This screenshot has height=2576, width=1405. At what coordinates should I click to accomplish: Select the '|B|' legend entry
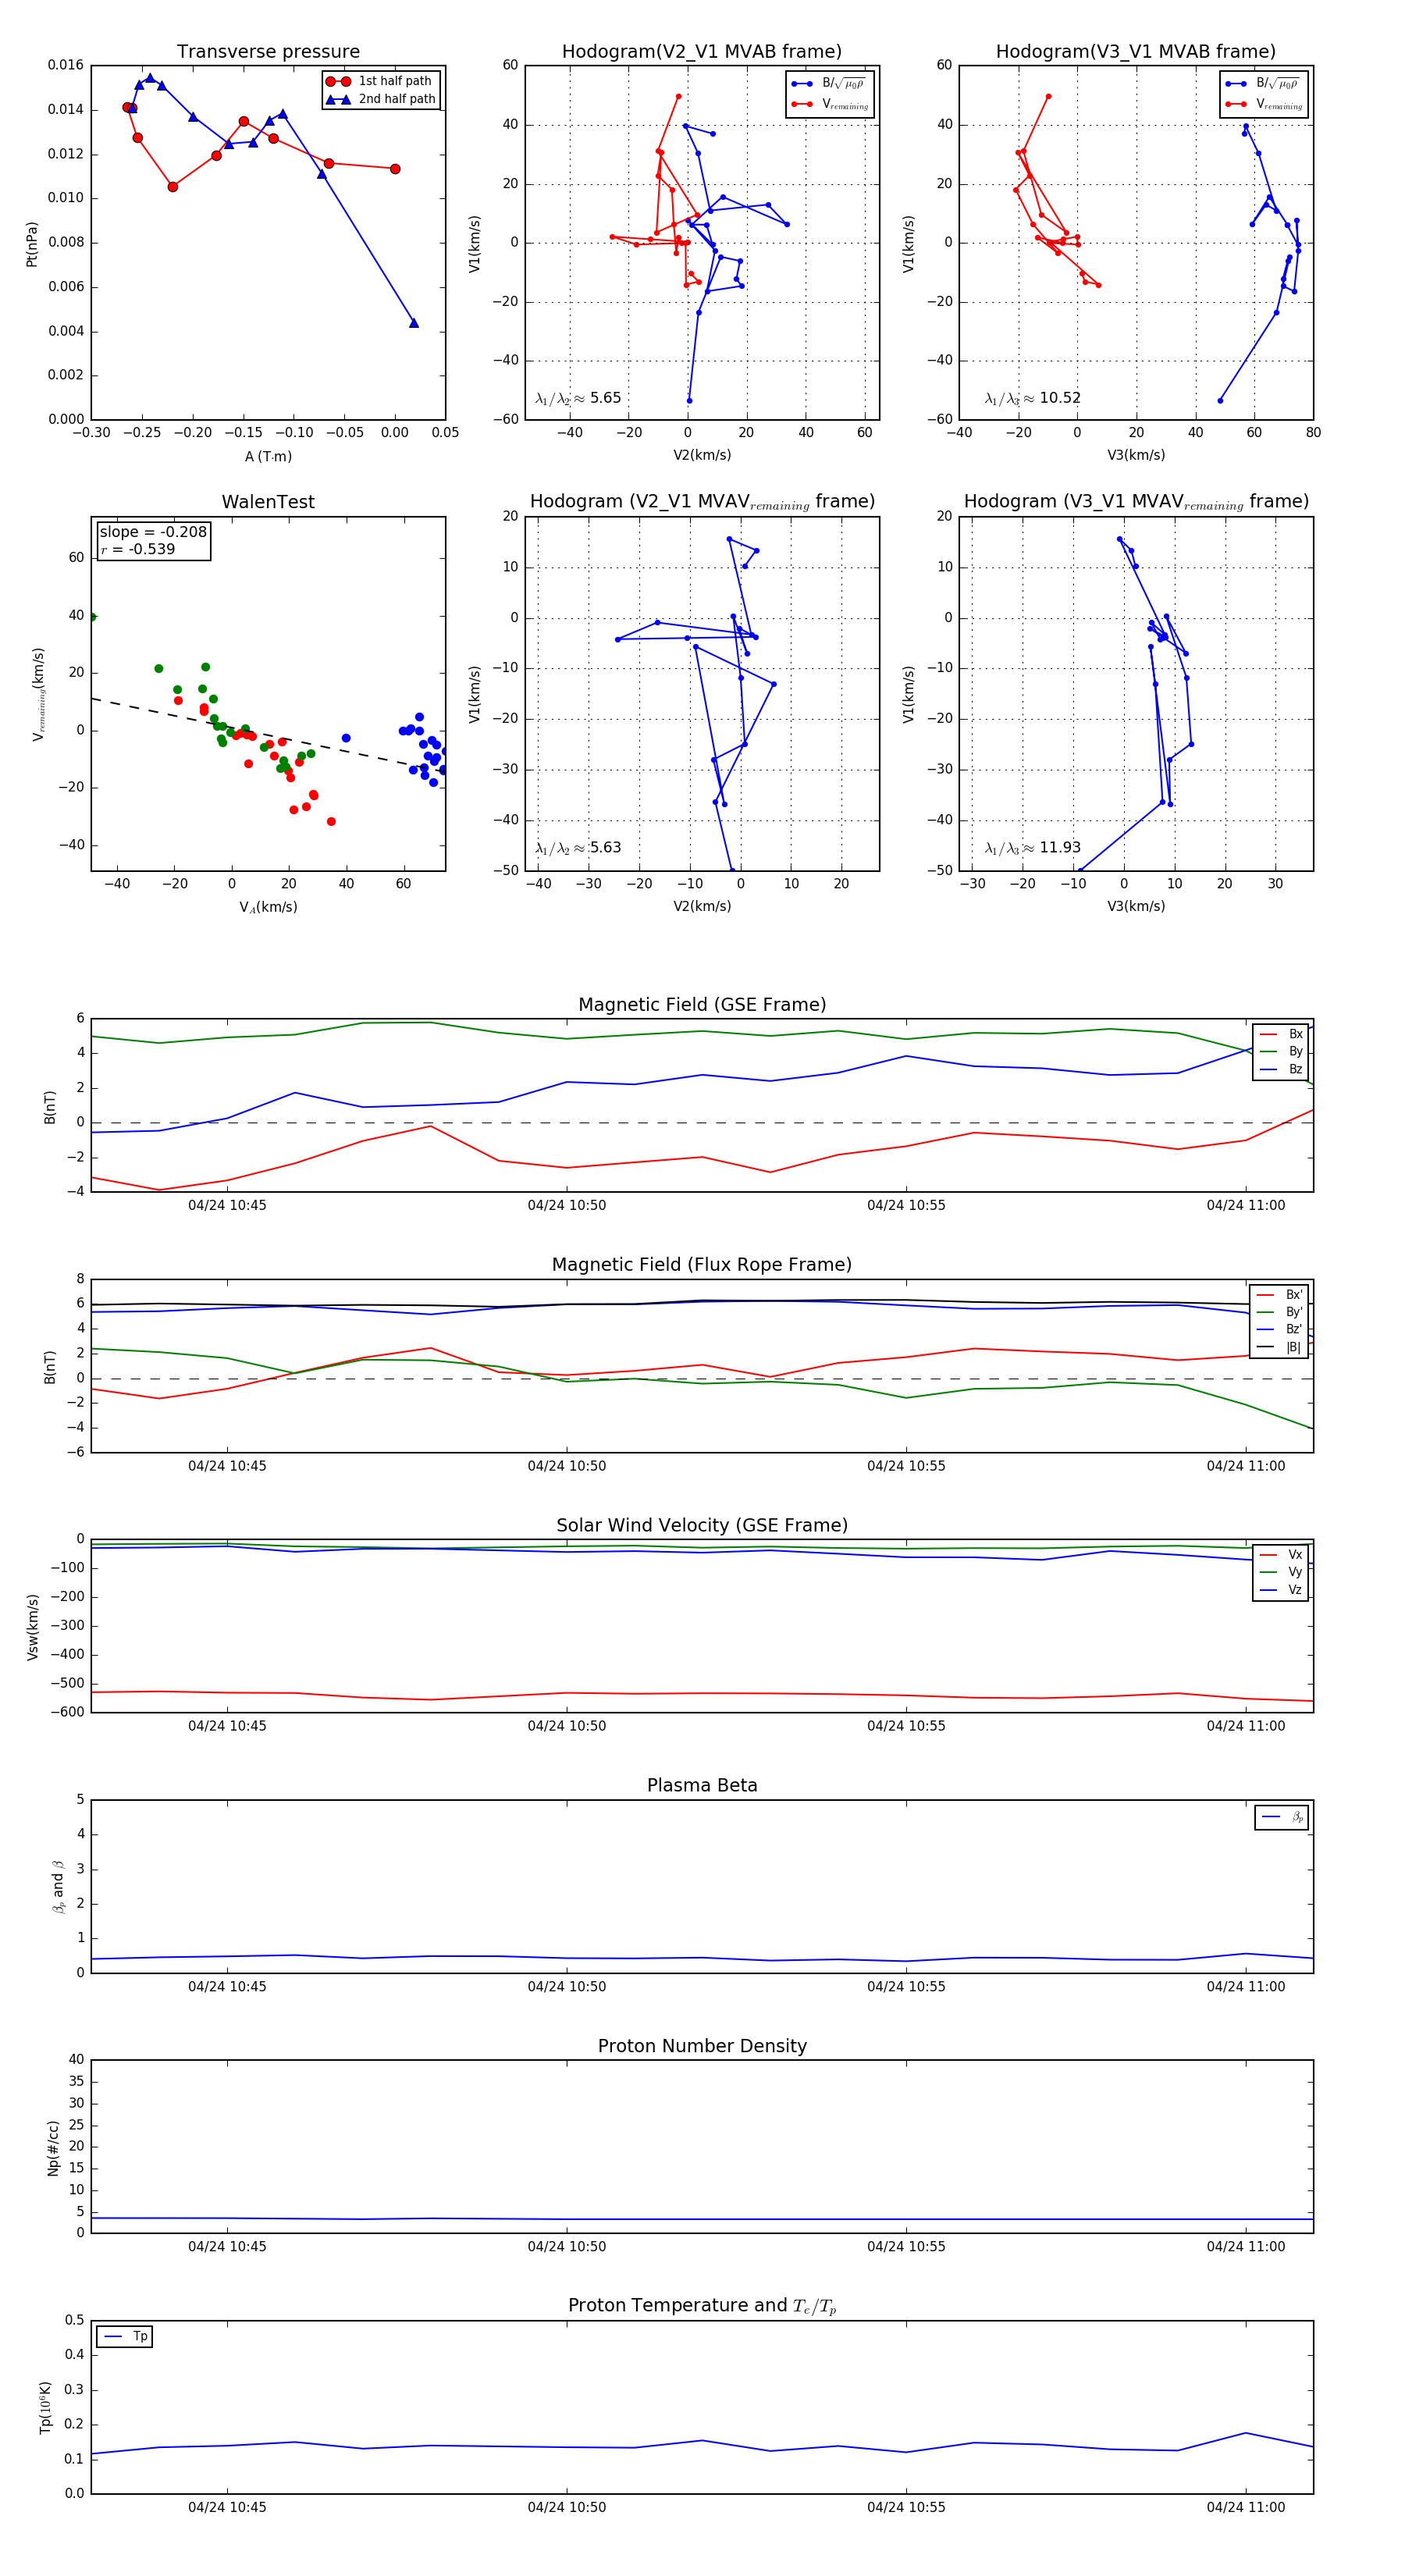1280,1347
